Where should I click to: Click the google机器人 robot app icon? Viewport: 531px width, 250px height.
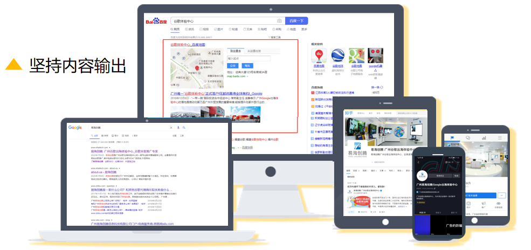click(x=375, y=55)
